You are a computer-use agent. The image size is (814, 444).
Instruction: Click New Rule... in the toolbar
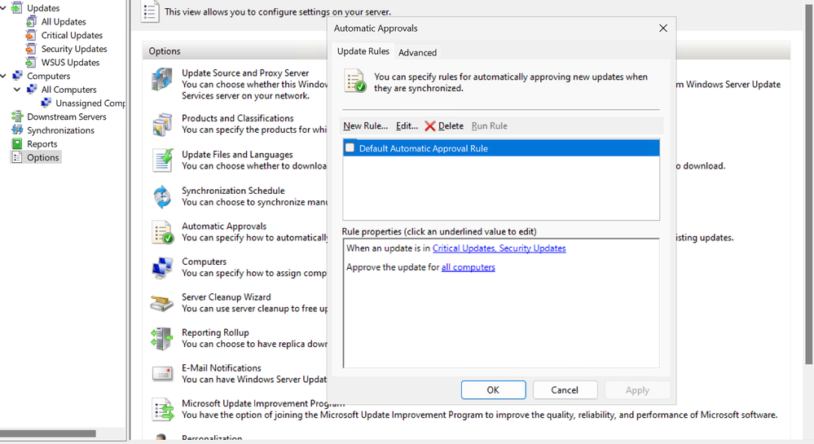tap(366, 125)
